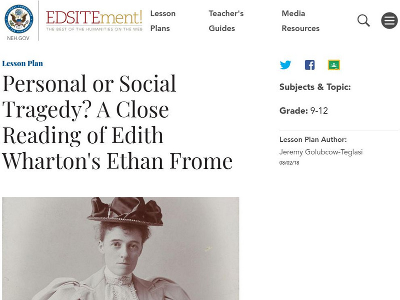
Task: Click the Grade 9-12 label
Action: click(x=303, y=111)
